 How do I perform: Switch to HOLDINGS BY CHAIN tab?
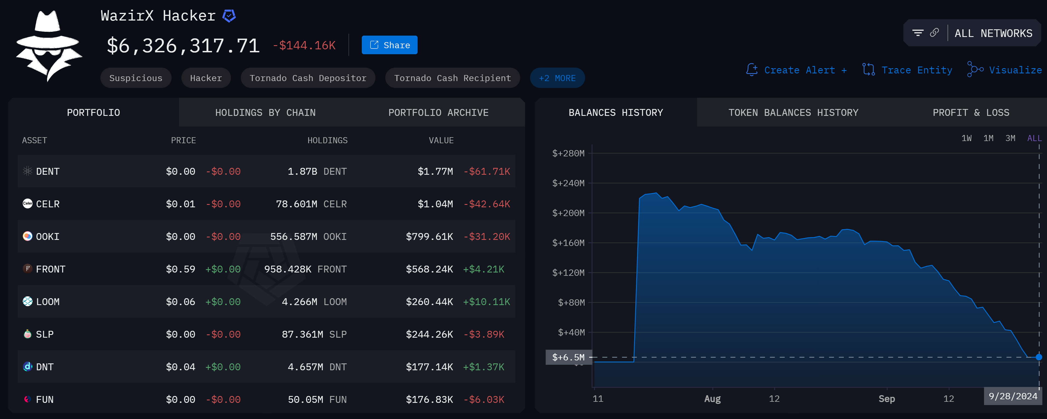click(265, 113)
